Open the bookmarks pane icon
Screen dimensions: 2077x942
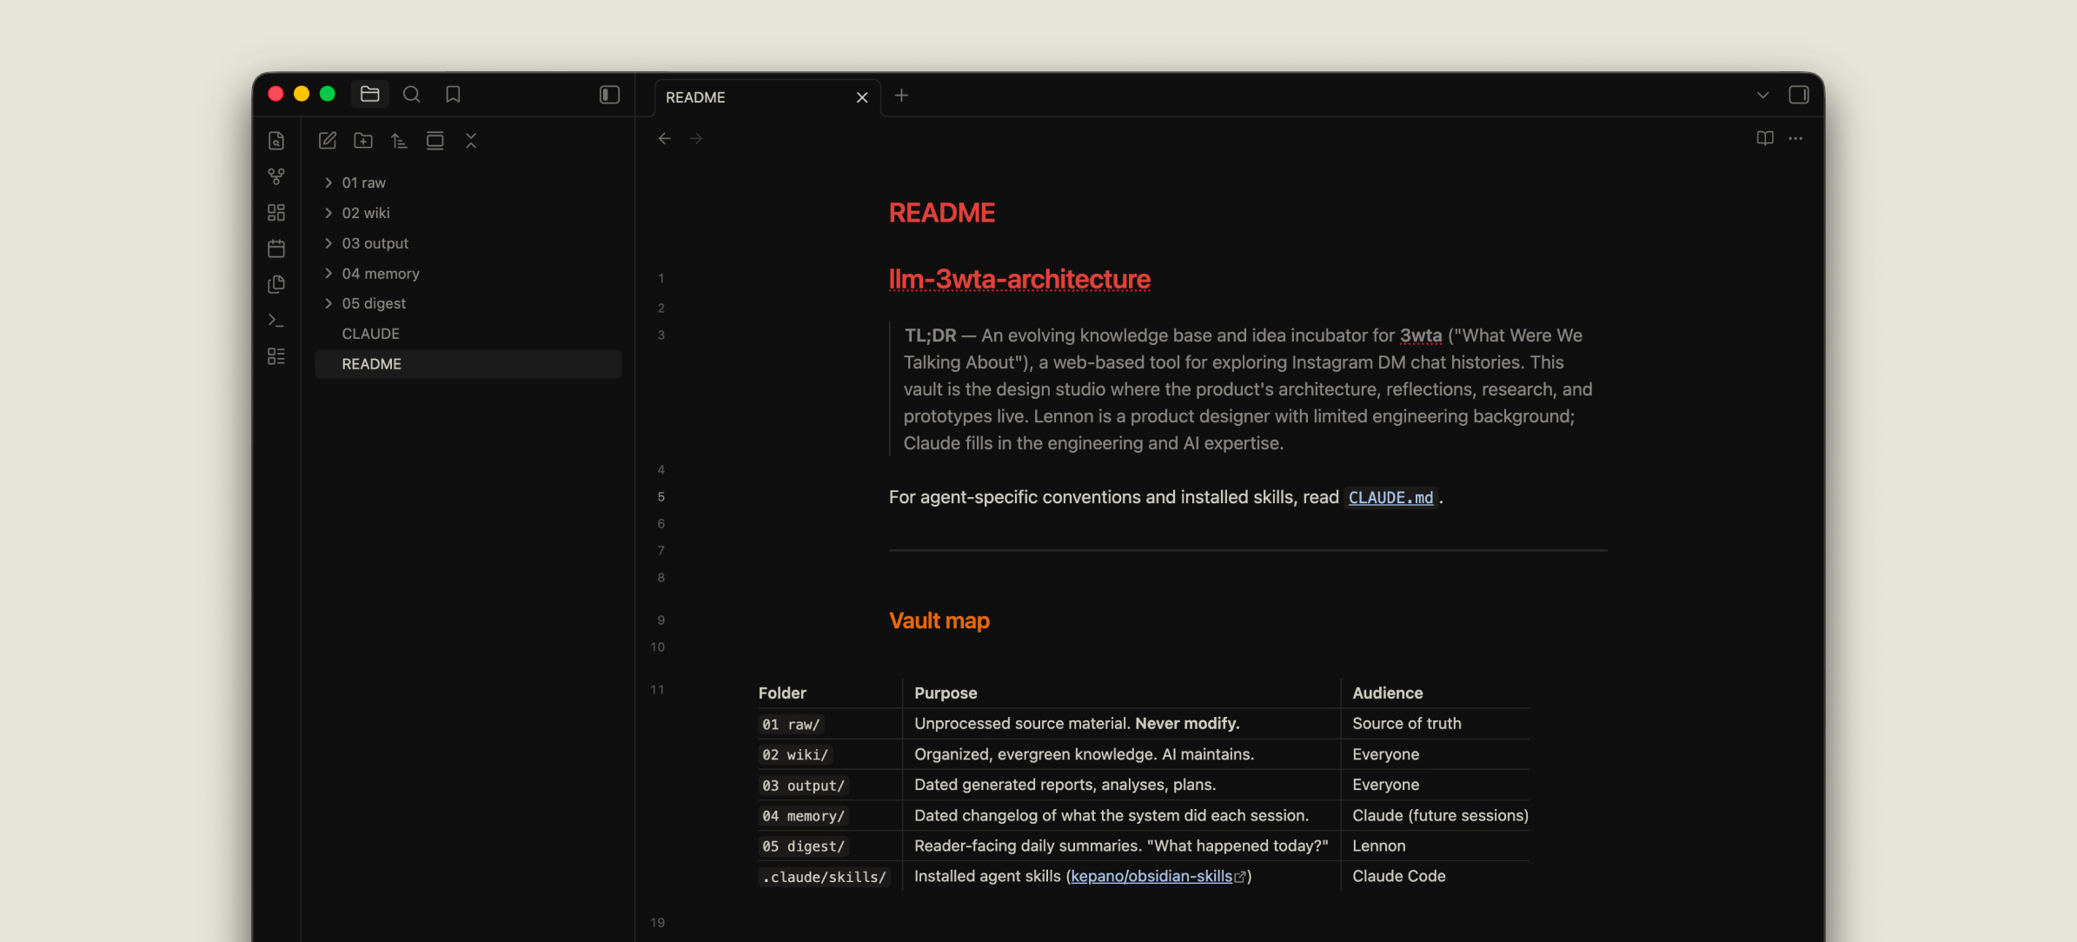click(453, 94)
